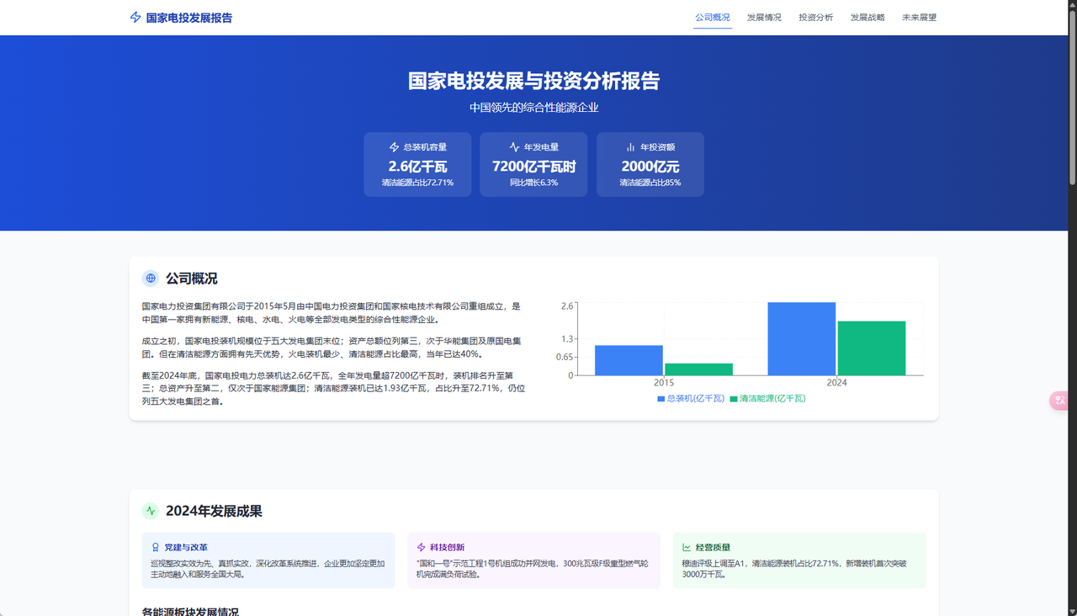Screen dimensions: 1077x616
Task: Click the 2024 axis label
Action: click(836, 383)
